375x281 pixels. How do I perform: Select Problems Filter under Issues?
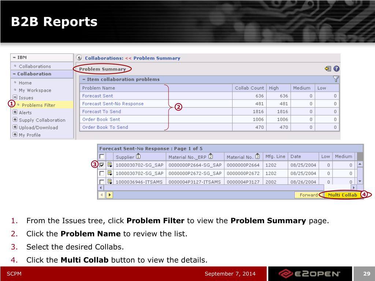point(38,105)
